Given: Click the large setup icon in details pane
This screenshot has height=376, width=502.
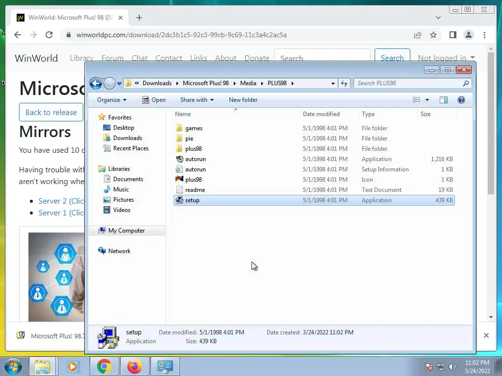Looking at the screenshot, I should tap(108, 337).
